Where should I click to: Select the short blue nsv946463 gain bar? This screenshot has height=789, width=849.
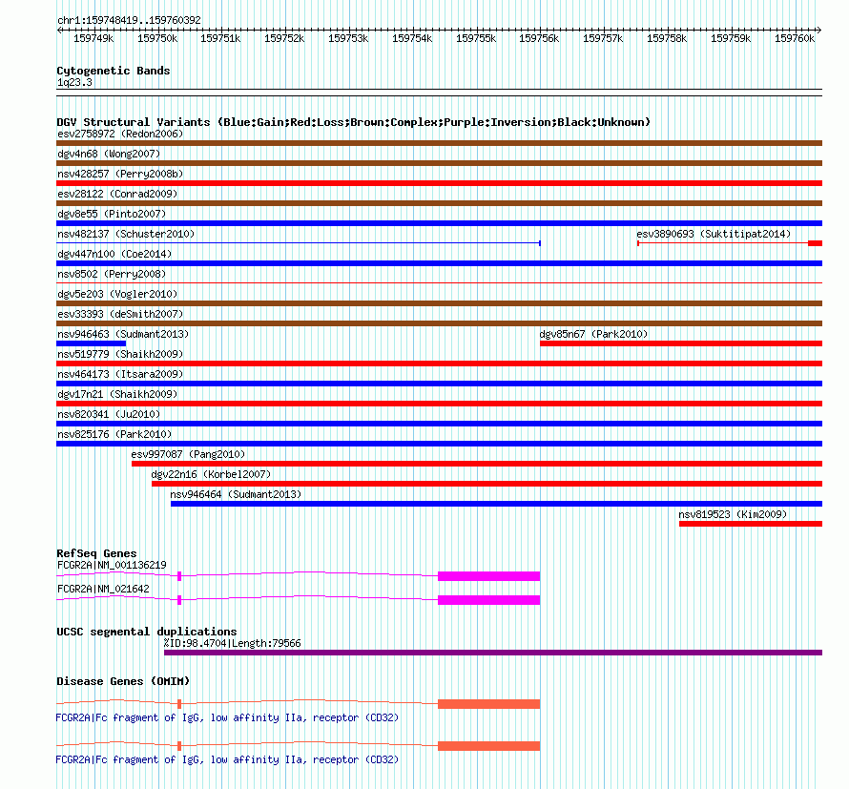coord(91,343)
